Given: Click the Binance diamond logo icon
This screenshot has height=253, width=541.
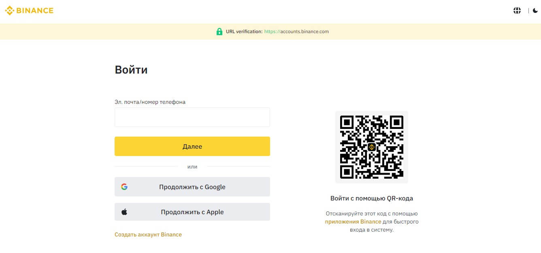Looking at the screenshot, I should tap(9, 11).
